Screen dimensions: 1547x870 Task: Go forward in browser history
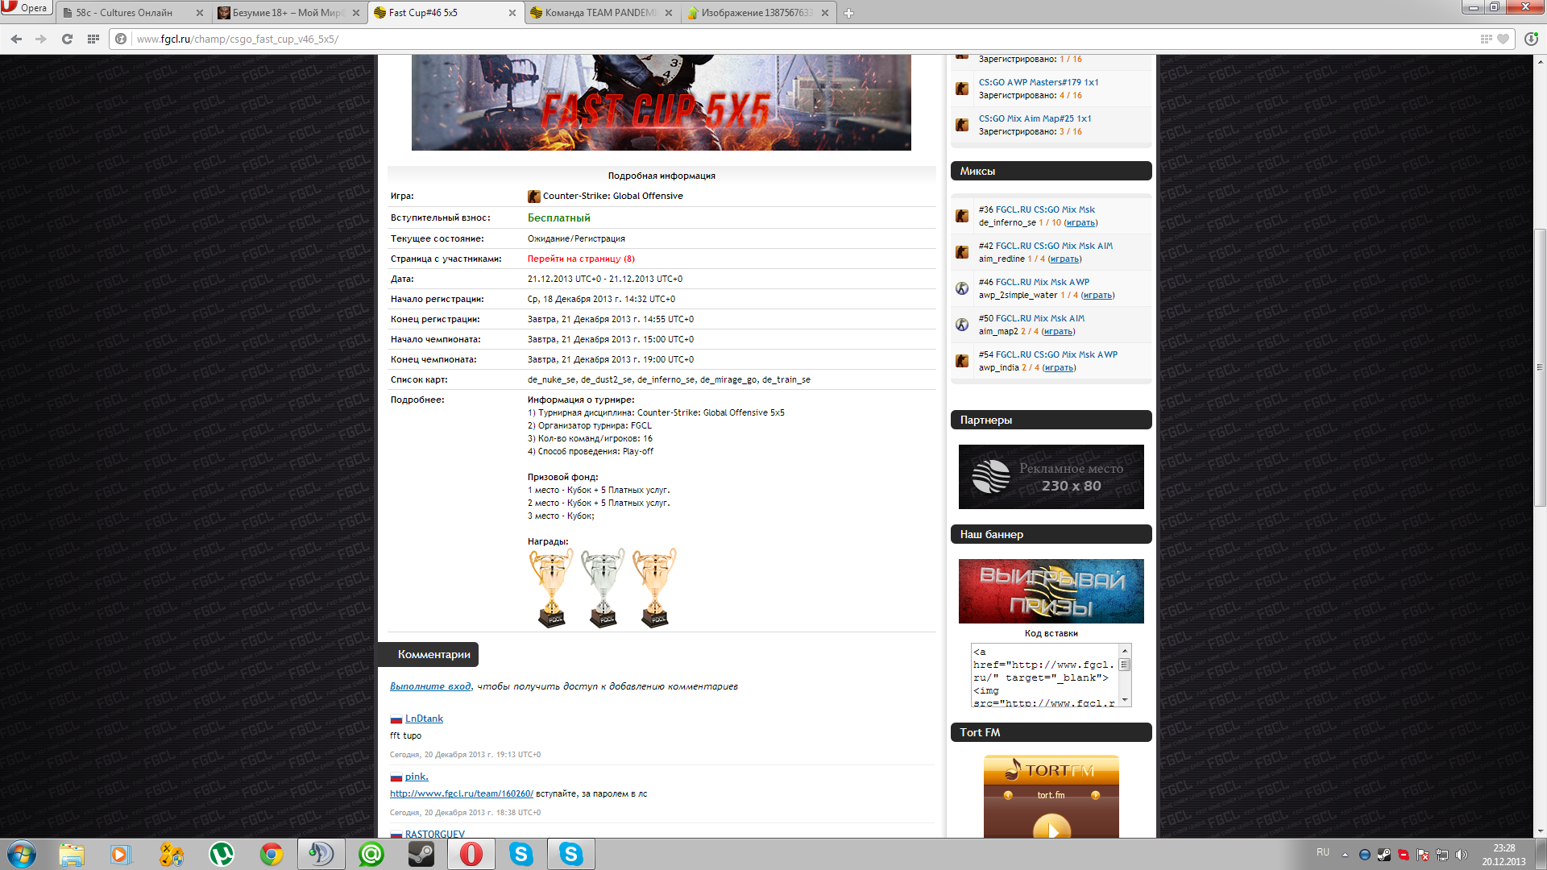(x=41, y=39)
